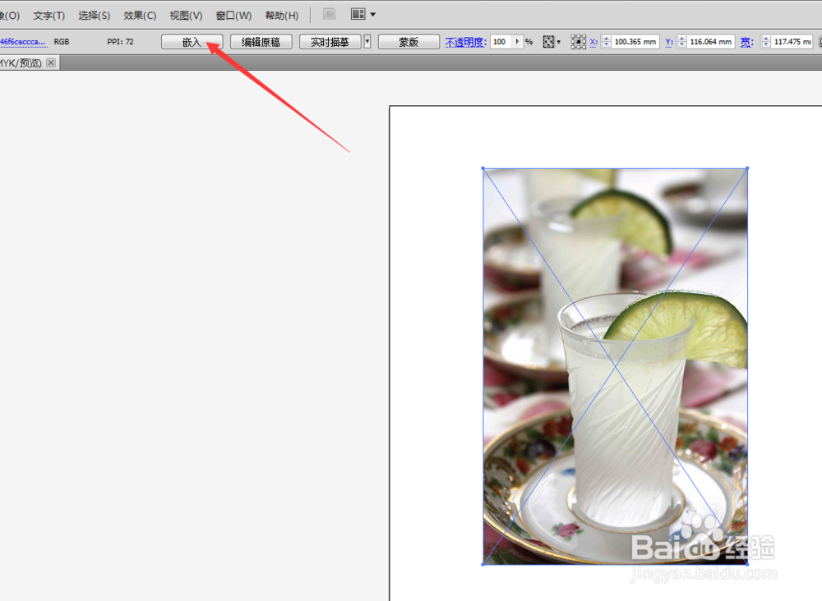Click the 实时描摹 button
Image resolution: width=822 pixels, height=601 pixels.
click(330, 42)
